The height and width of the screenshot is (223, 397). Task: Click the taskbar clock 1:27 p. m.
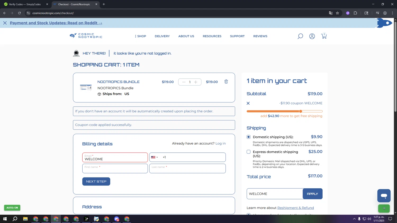click(379, 219)
